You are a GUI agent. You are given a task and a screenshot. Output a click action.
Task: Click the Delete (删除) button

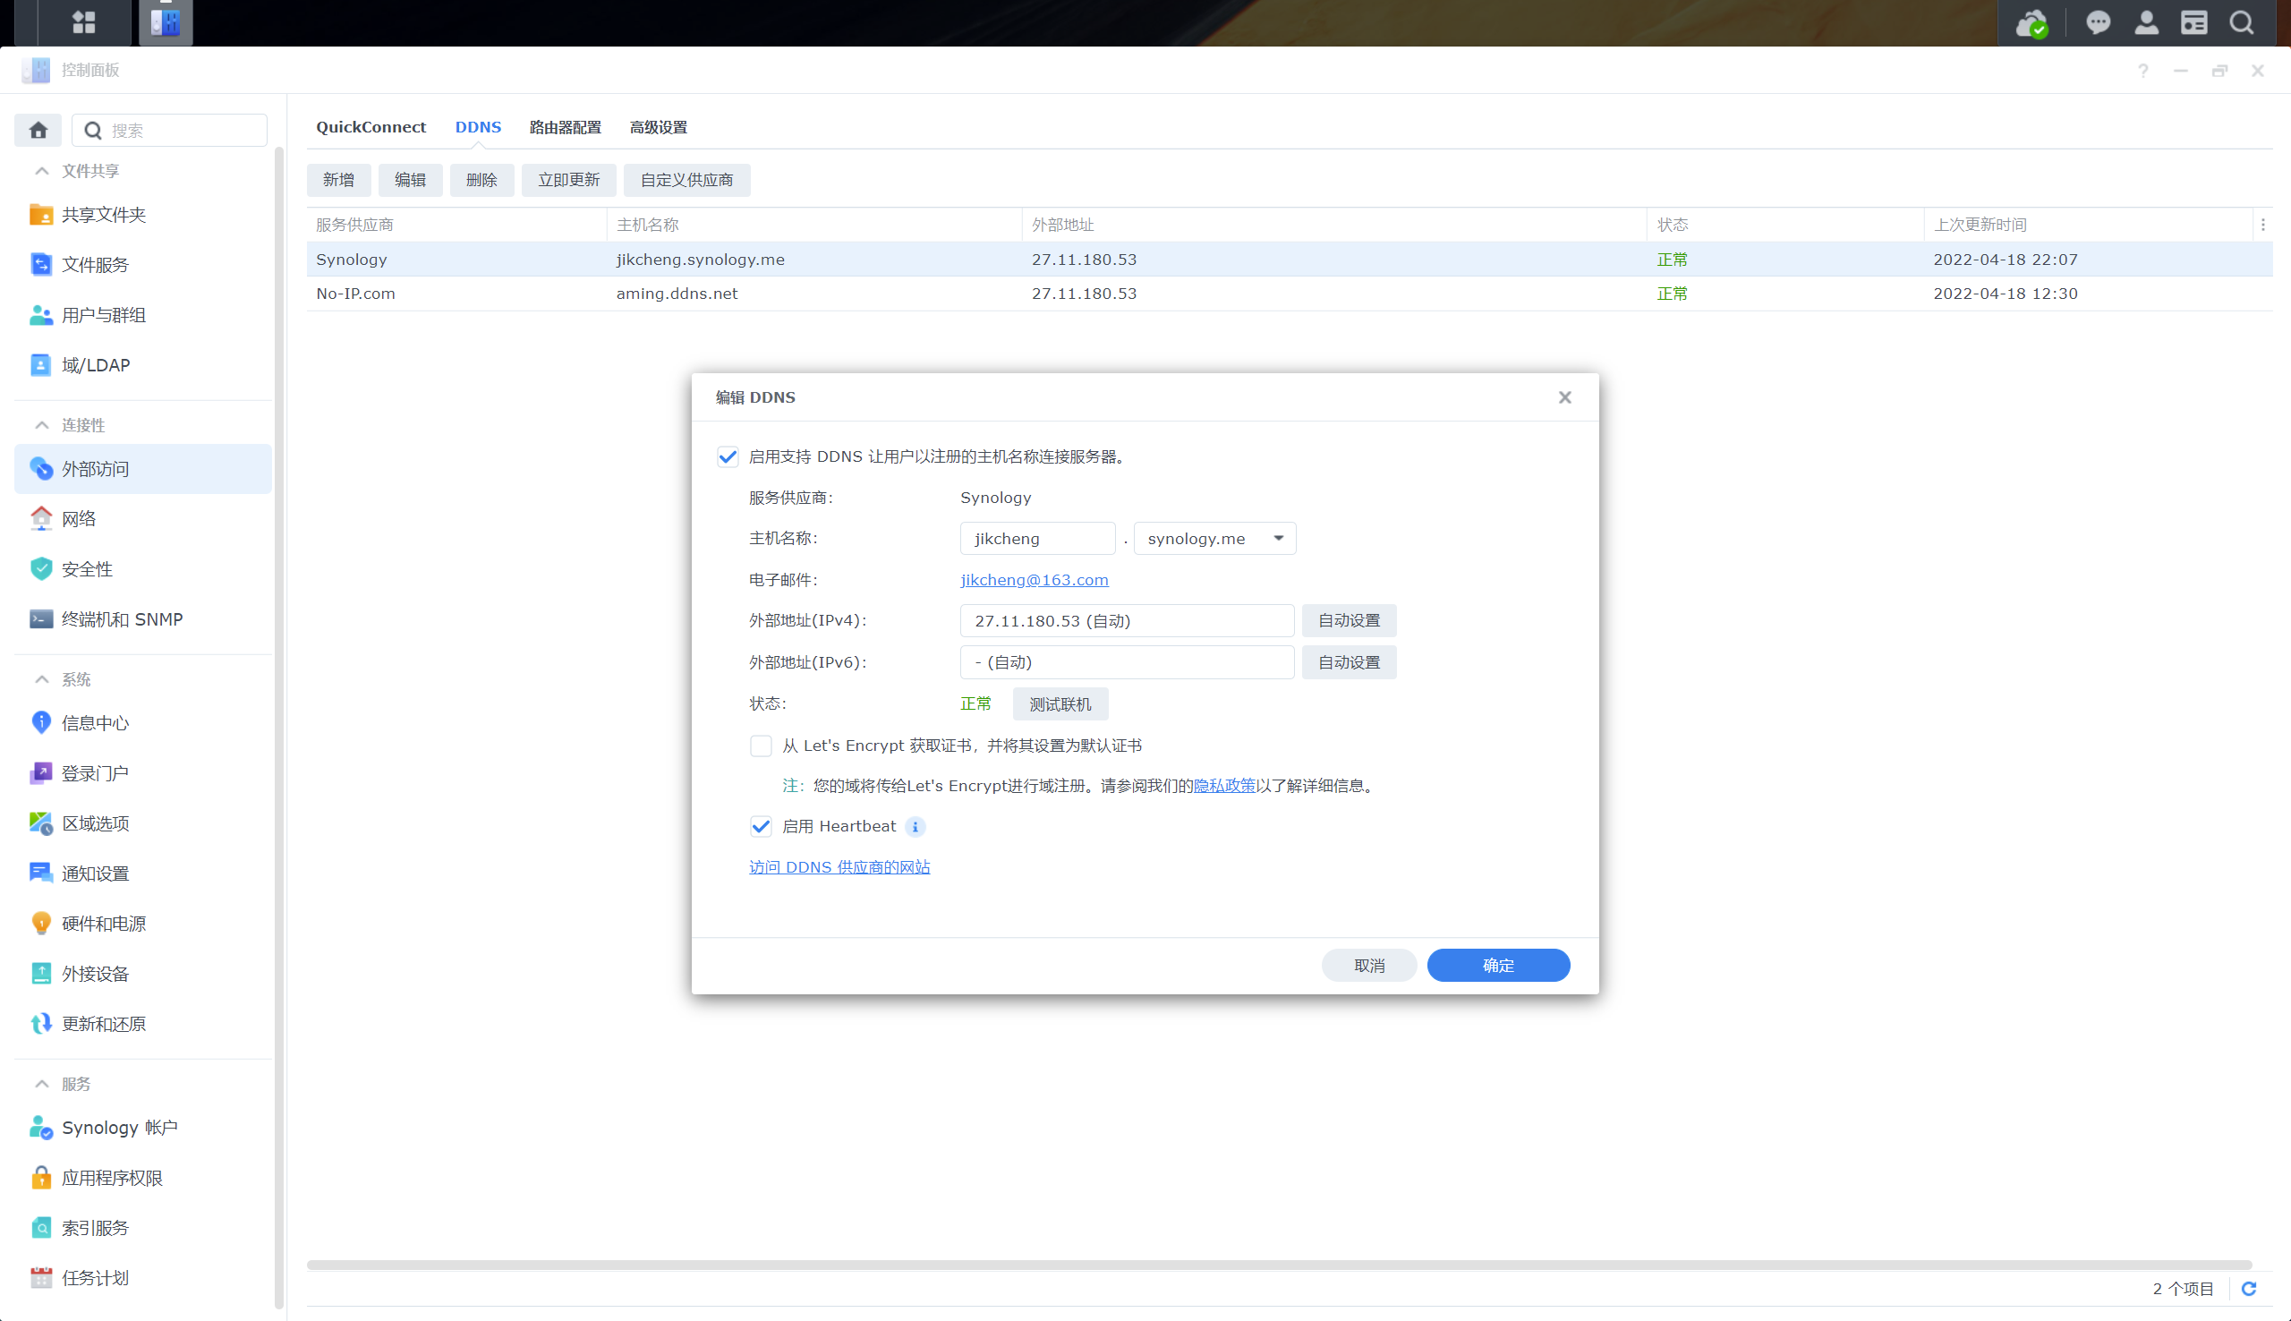[x=481, y=180]
